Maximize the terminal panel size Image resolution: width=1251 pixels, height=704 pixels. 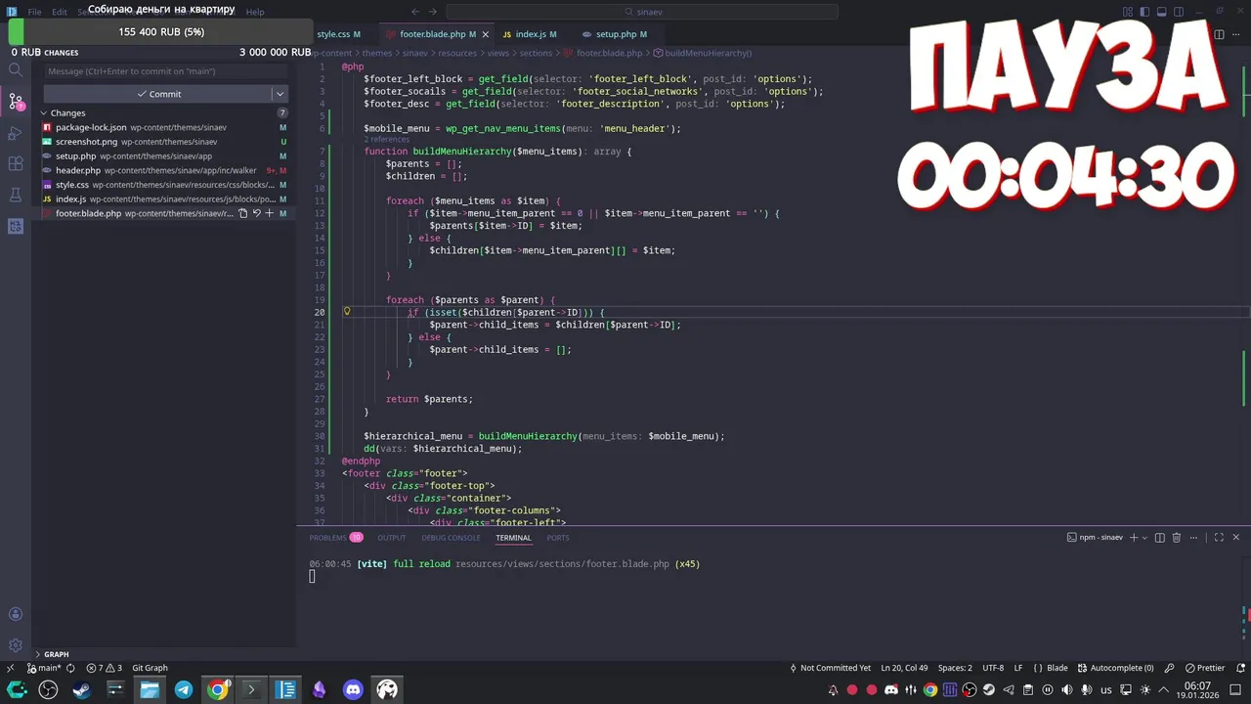1219,538
